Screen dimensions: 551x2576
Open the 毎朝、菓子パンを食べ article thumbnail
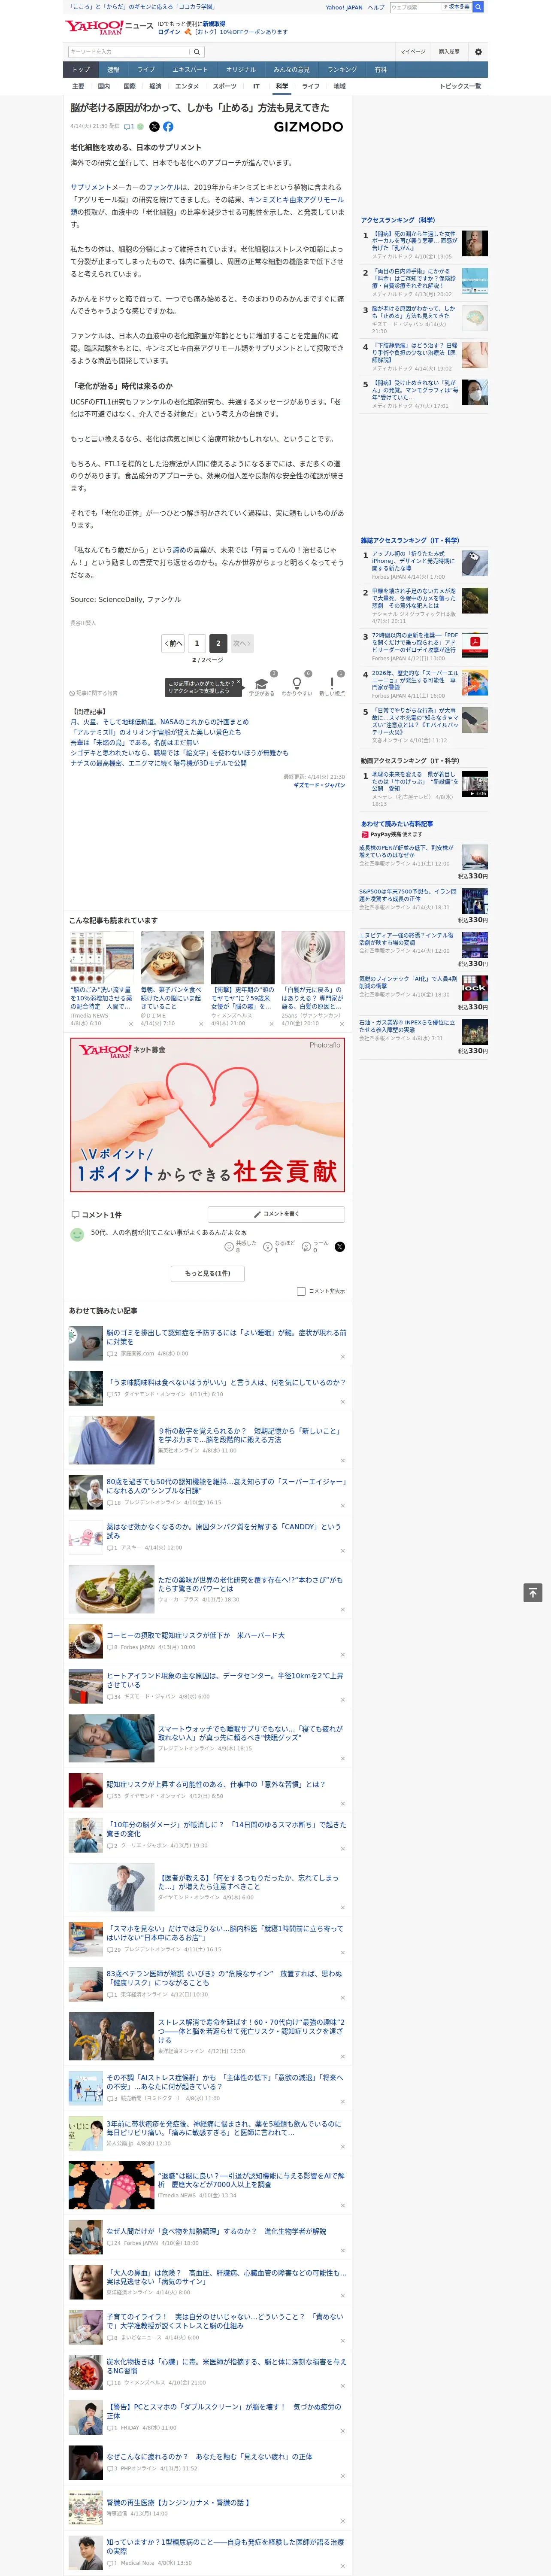coord(172,958)
